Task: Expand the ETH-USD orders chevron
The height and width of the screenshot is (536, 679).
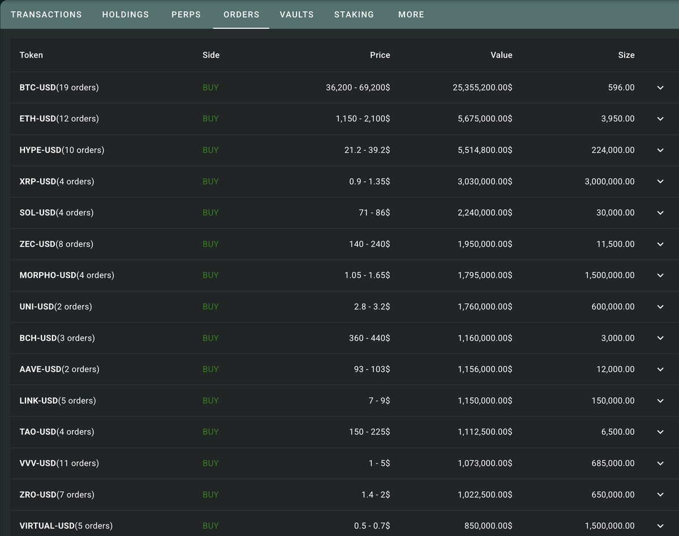Action: pos(660,119)
